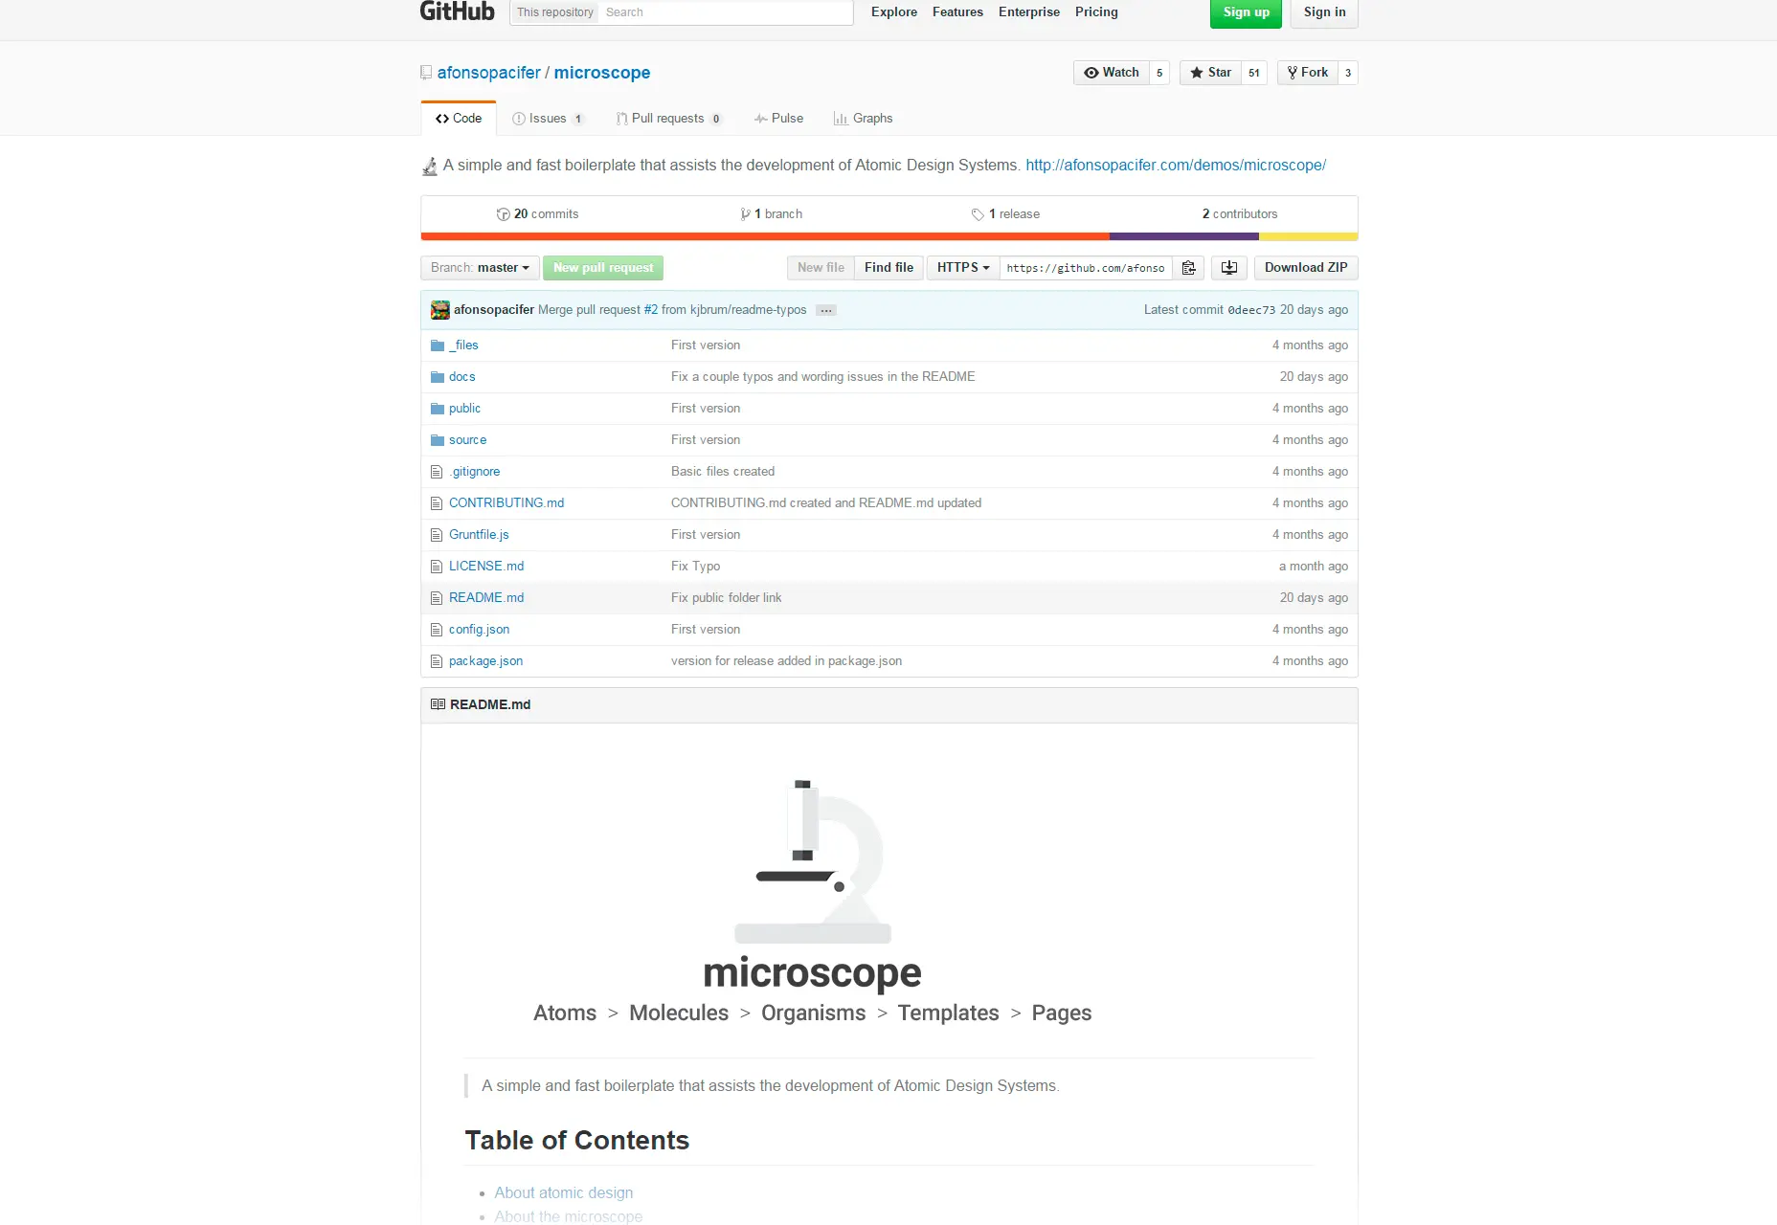Switch to the Issues tab
1777x1225 pixels.
pos(549,118)
